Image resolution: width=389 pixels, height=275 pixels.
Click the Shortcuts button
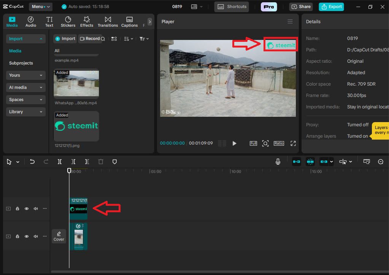click(232, 6)
